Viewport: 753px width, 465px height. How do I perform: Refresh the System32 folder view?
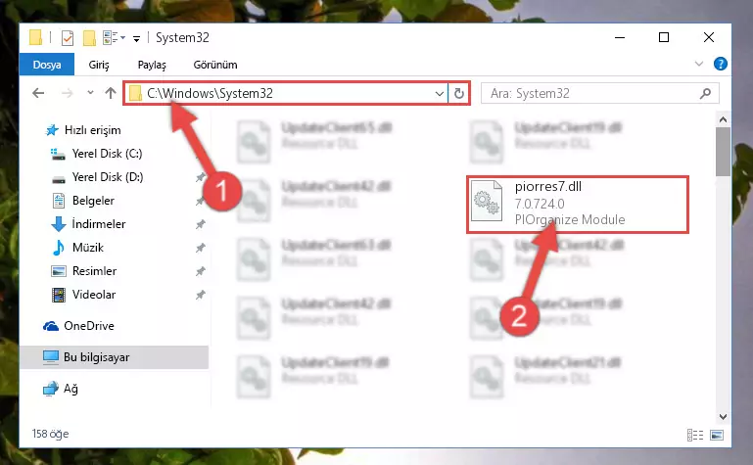tap(459, 93)
